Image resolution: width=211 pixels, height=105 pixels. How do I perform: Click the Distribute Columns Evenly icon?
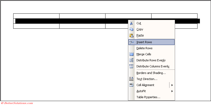pyautogui.click(x=131, y=66)
